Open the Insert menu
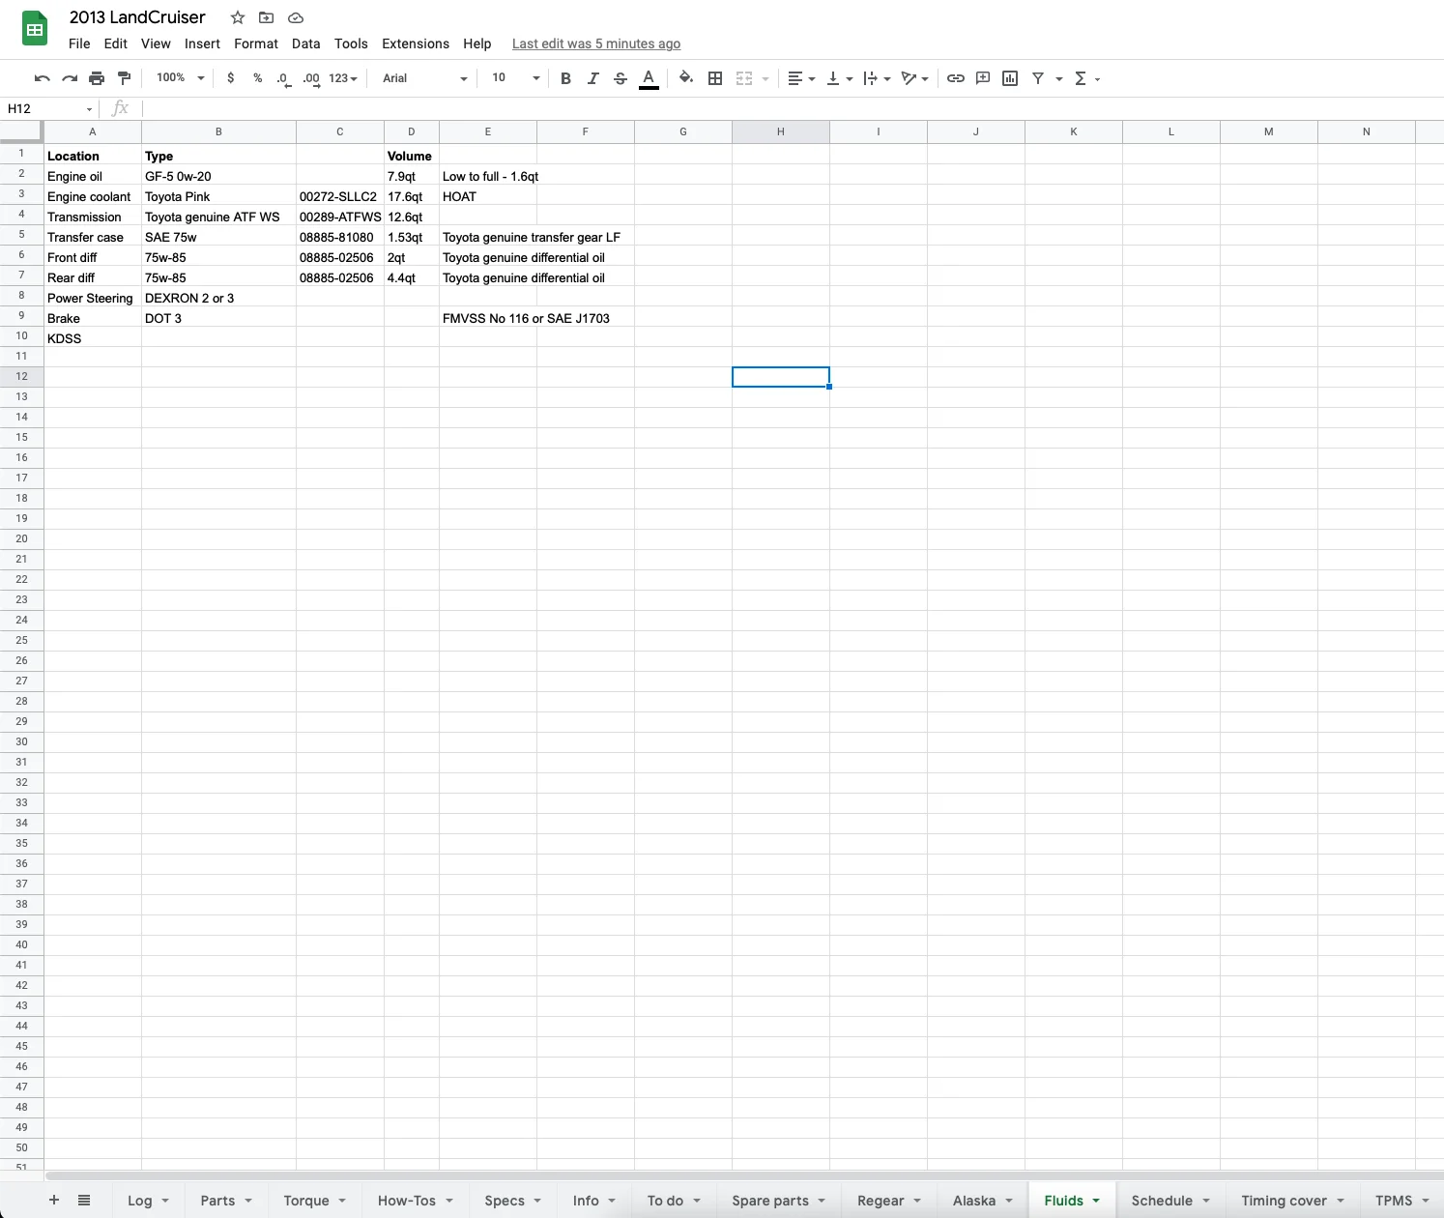The image size is (1444, 1218). pyautogui.click(x=202, y=43)
